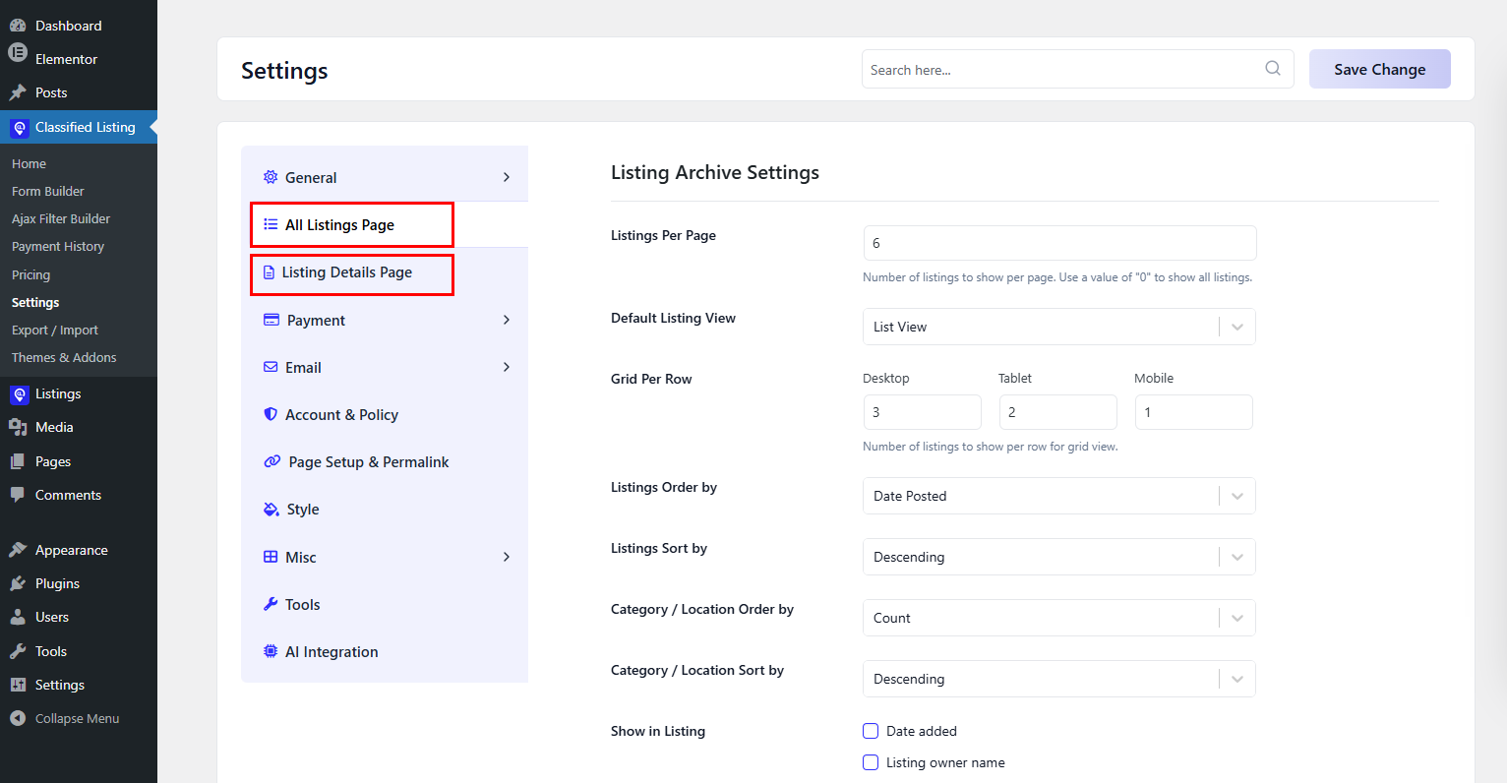Image resolution: width=1507 pixels, height=783 pixels.
Task: Click the Listings Per Page input
Action: (x=1059, y=243)
